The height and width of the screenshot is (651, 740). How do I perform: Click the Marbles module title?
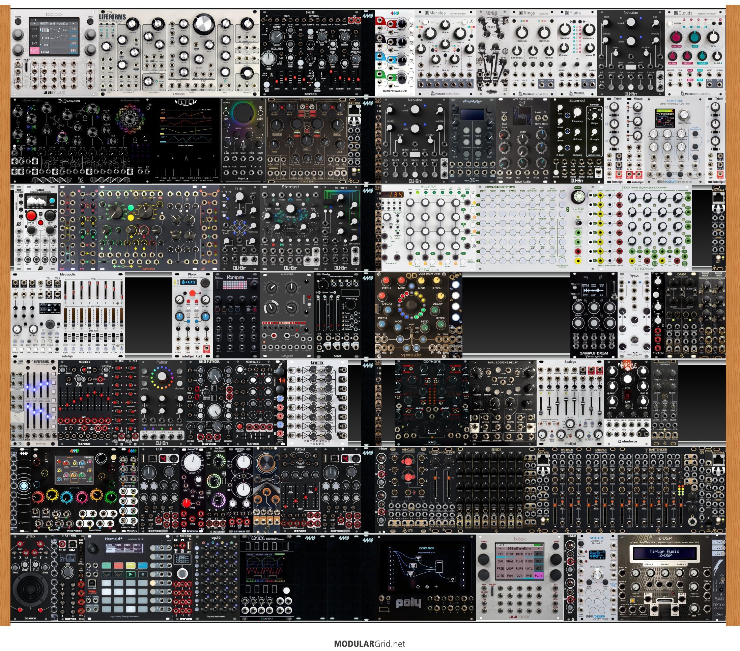tap(437, 13)
